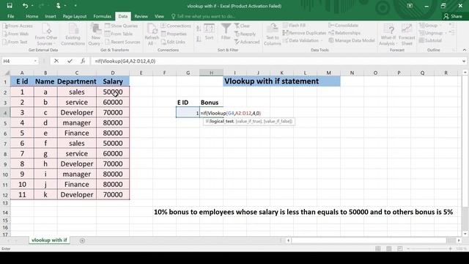Open the Formulas tab
469x264 pixels.
tap(103, 16)
